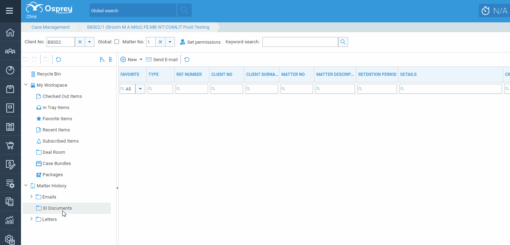The image size is (510, 245).
Task: Expand the Emails folder
Action: (31, 197)
